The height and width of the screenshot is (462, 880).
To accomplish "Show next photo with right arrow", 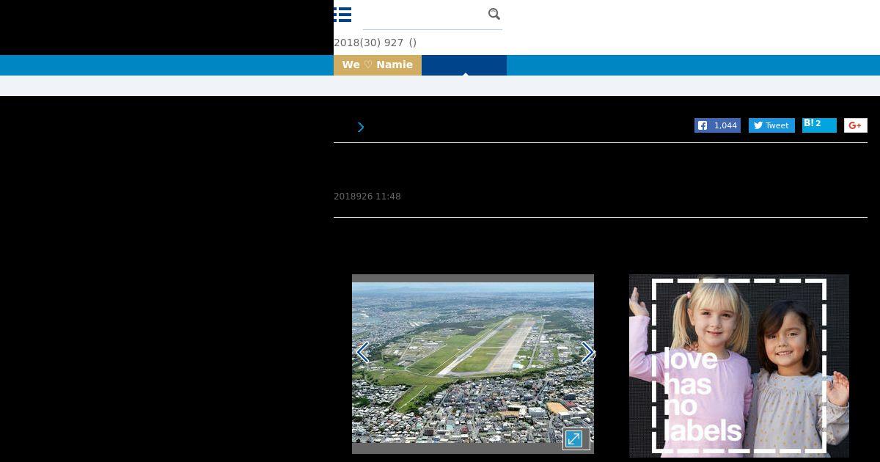I will coord(587,353).
